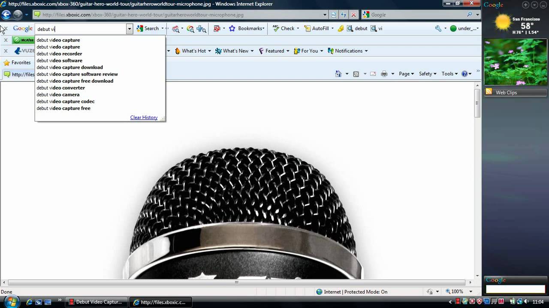Click the browser Back arrow button
The width and height of the screenshot is (549, 308).
point(6,15)
